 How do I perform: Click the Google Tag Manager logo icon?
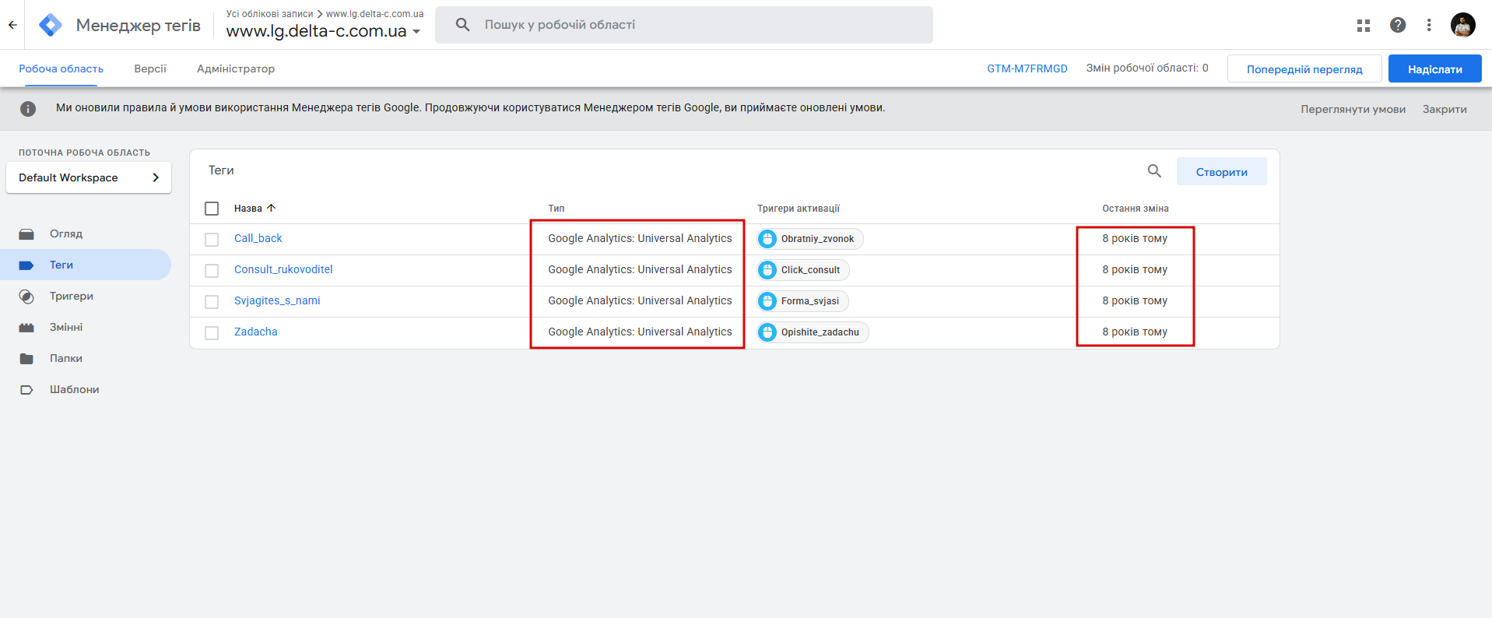[x=51, y=25]
